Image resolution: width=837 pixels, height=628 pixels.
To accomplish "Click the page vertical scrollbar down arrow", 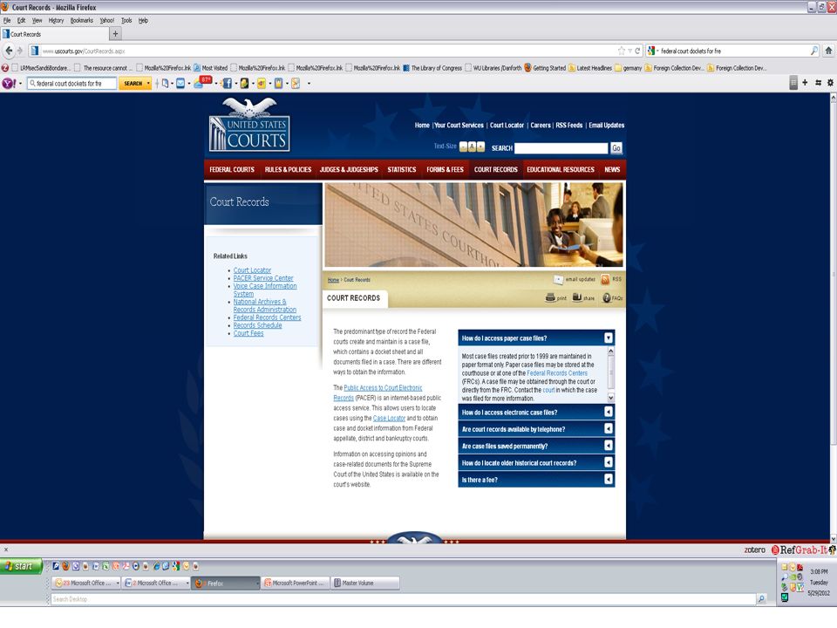I will (834, 538).
